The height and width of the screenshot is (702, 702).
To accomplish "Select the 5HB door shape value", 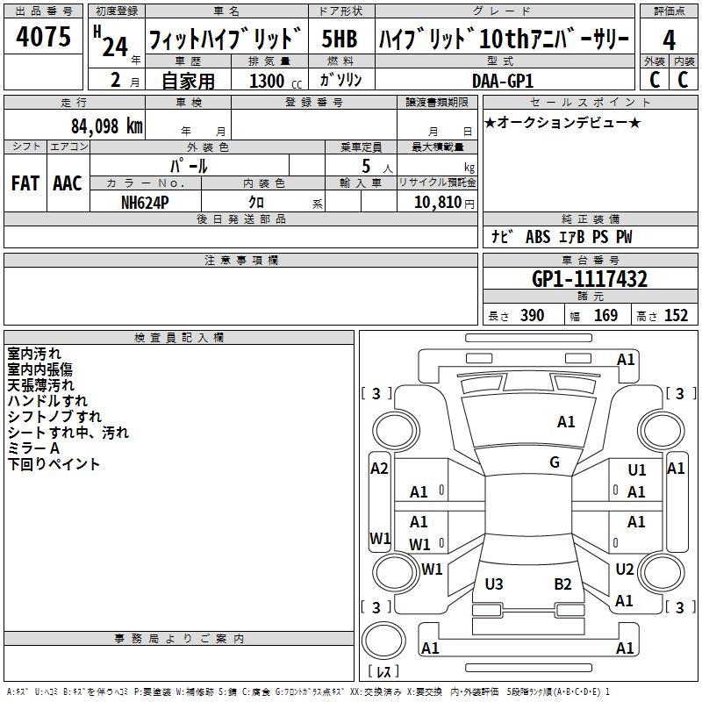I will (x=340, y=39).
